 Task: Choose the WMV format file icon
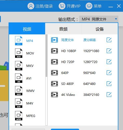pyautogui.click(x=19, y=91)
